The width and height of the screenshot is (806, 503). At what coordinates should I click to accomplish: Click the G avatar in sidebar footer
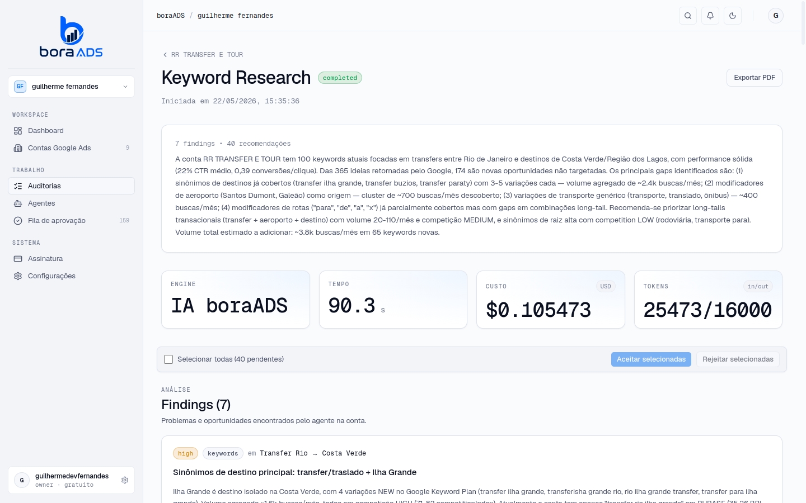click(22, 480)
